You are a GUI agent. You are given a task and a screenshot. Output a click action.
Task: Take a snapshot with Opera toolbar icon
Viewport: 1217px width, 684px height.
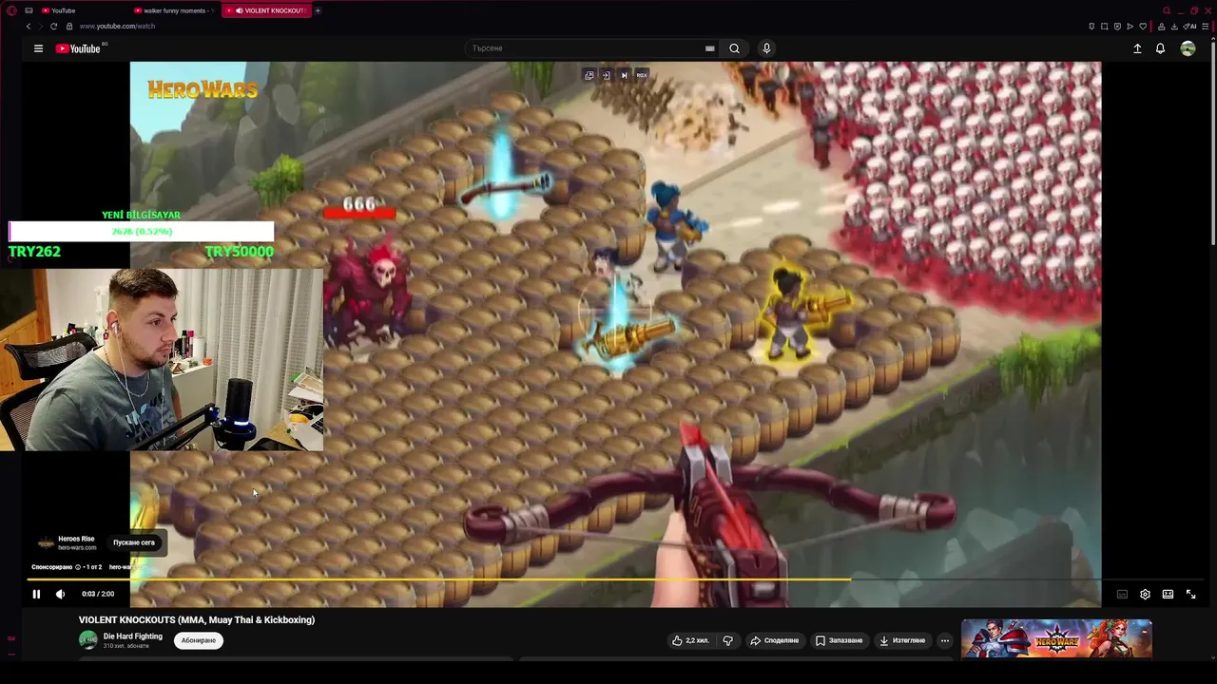(x=1104, y=27)
